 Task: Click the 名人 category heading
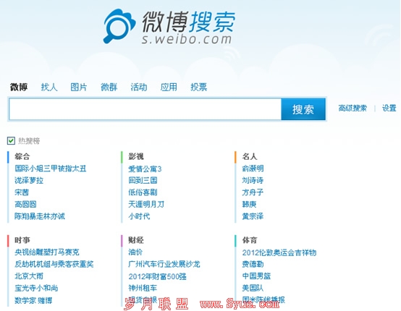[249, 156]
